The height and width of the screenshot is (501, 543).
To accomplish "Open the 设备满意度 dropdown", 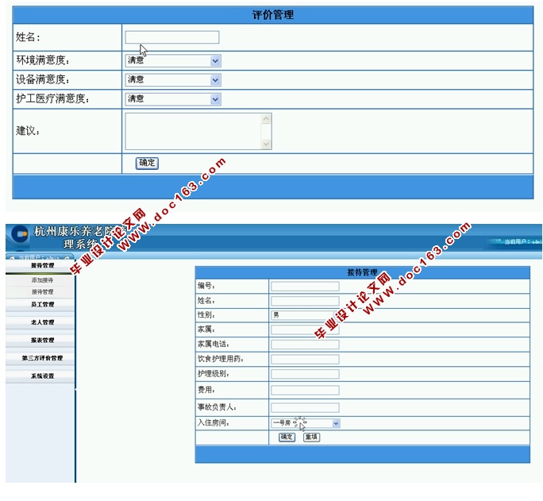I will (x=173, y=80).
